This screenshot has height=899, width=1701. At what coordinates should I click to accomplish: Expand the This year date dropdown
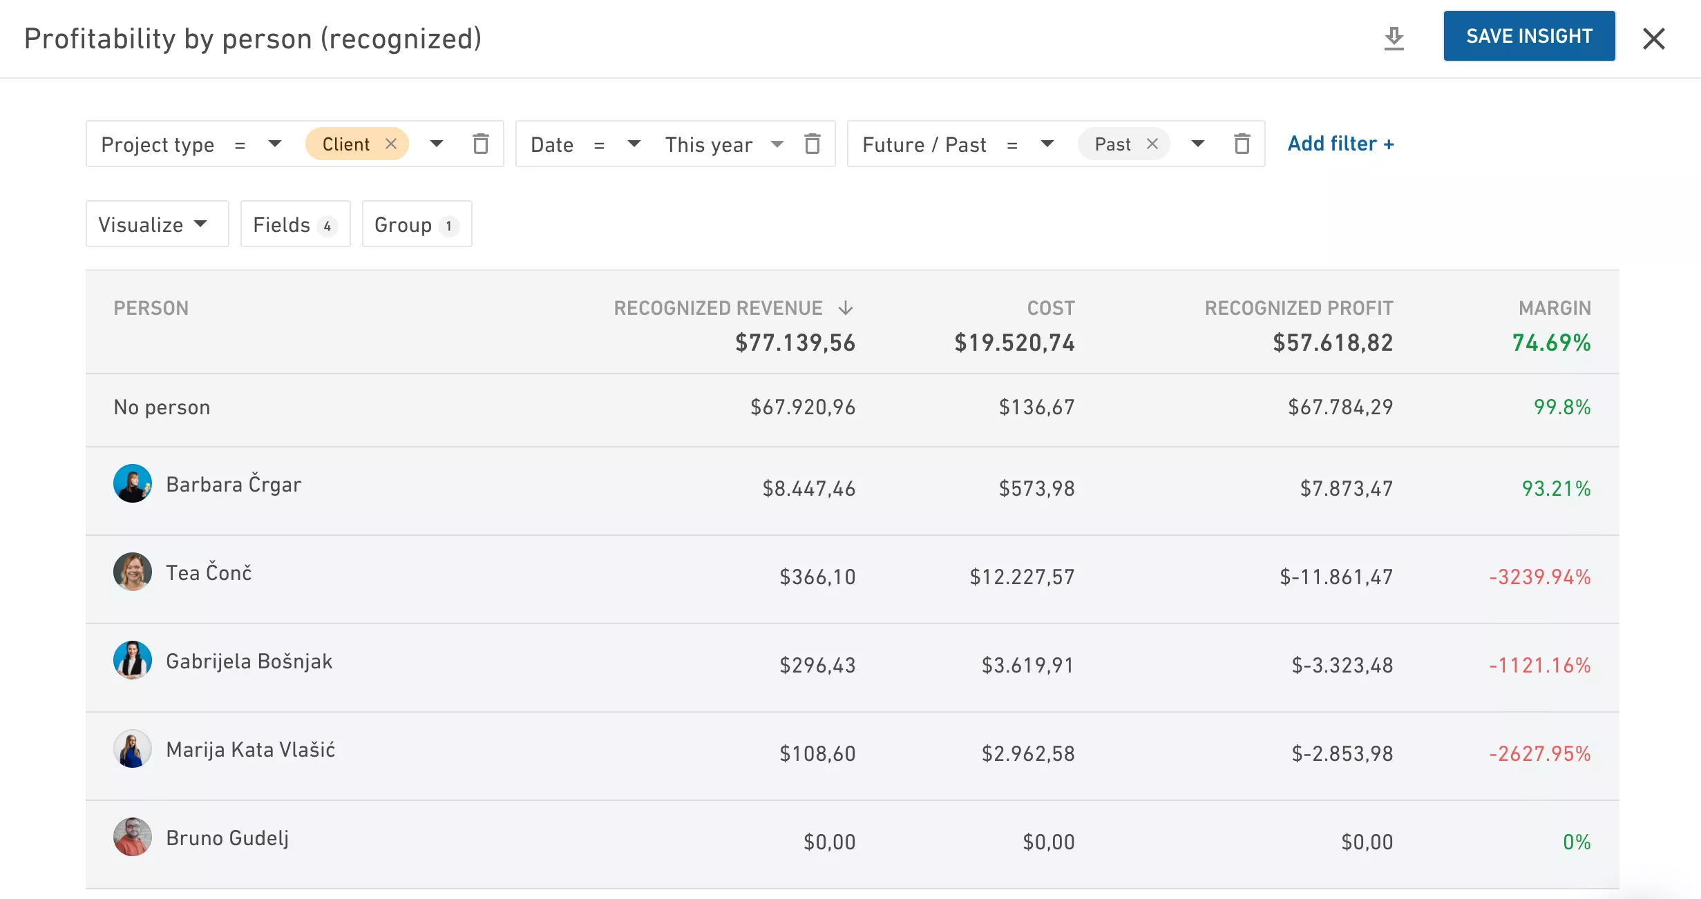tap(777, 144)
